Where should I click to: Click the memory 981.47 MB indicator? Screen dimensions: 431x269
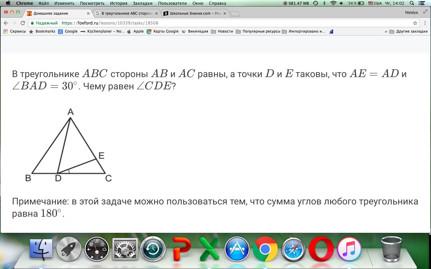[296, 3]
